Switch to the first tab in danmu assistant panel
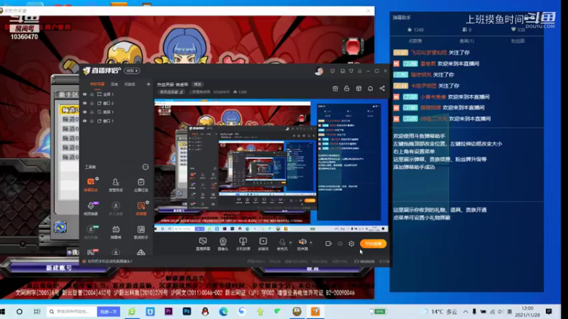The image size is (568, 319). point(415,41)
